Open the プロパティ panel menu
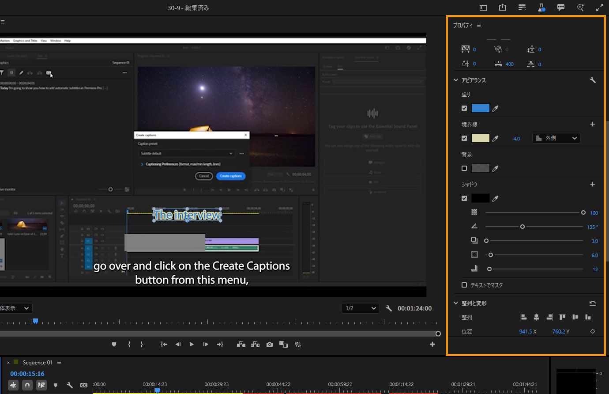 pos(479,26)
